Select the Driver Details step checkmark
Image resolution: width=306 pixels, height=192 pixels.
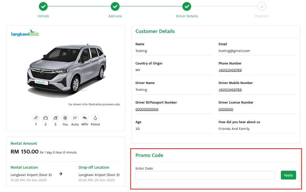(187, 6)
